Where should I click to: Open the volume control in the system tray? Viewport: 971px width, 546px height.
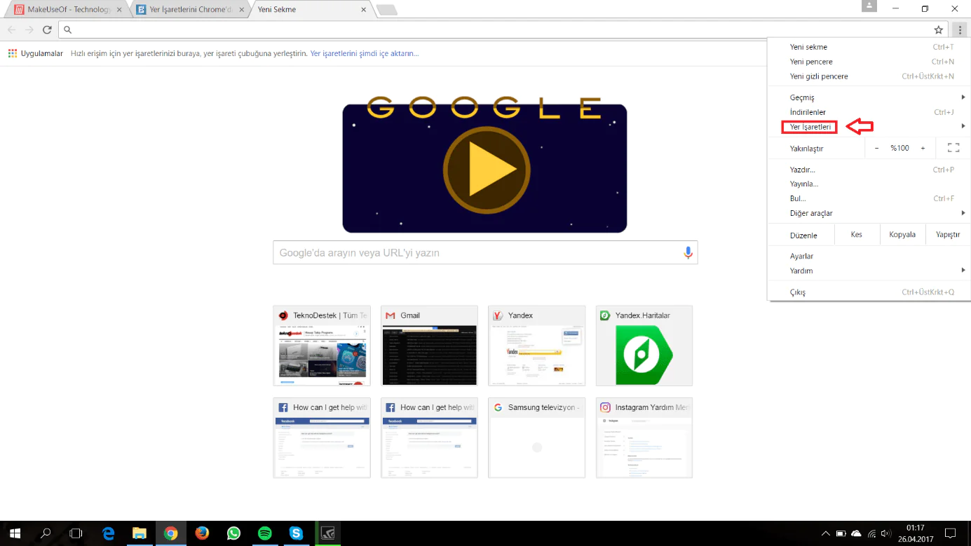coord(886,533)
